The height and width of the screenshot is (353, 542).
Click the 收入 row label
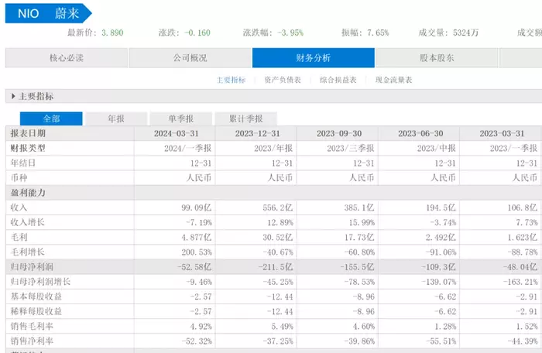coord(19,207)
